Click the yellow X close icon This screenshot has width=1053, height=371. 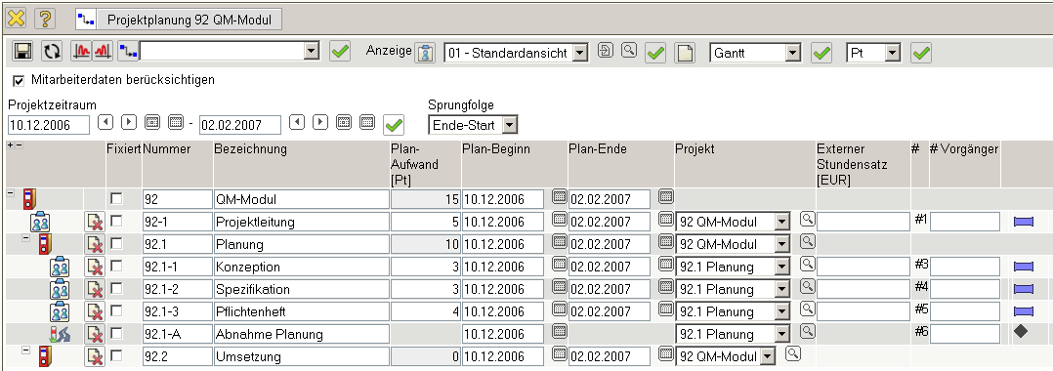(x=16, y=19)
